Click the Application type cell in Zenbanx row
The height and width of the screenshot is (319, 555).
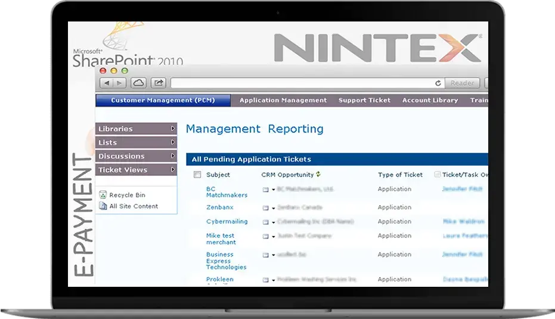click(394, 207)
